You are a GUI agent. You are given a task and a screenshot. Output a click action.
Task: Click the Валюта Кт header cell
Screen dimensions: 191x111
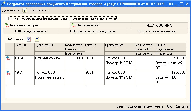tap(145, 49)
